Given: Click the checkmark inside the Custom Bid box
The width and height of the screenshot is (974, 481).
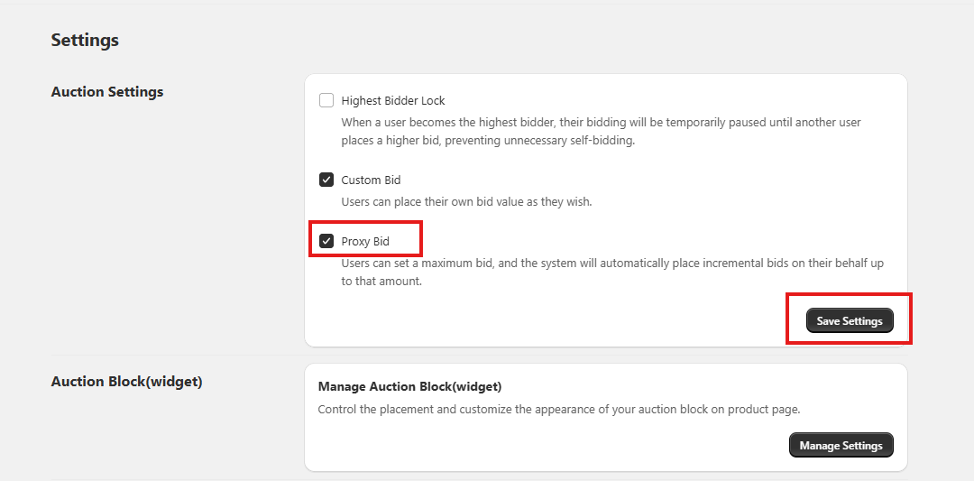Looking at the screenshot, I should (326, 180).
